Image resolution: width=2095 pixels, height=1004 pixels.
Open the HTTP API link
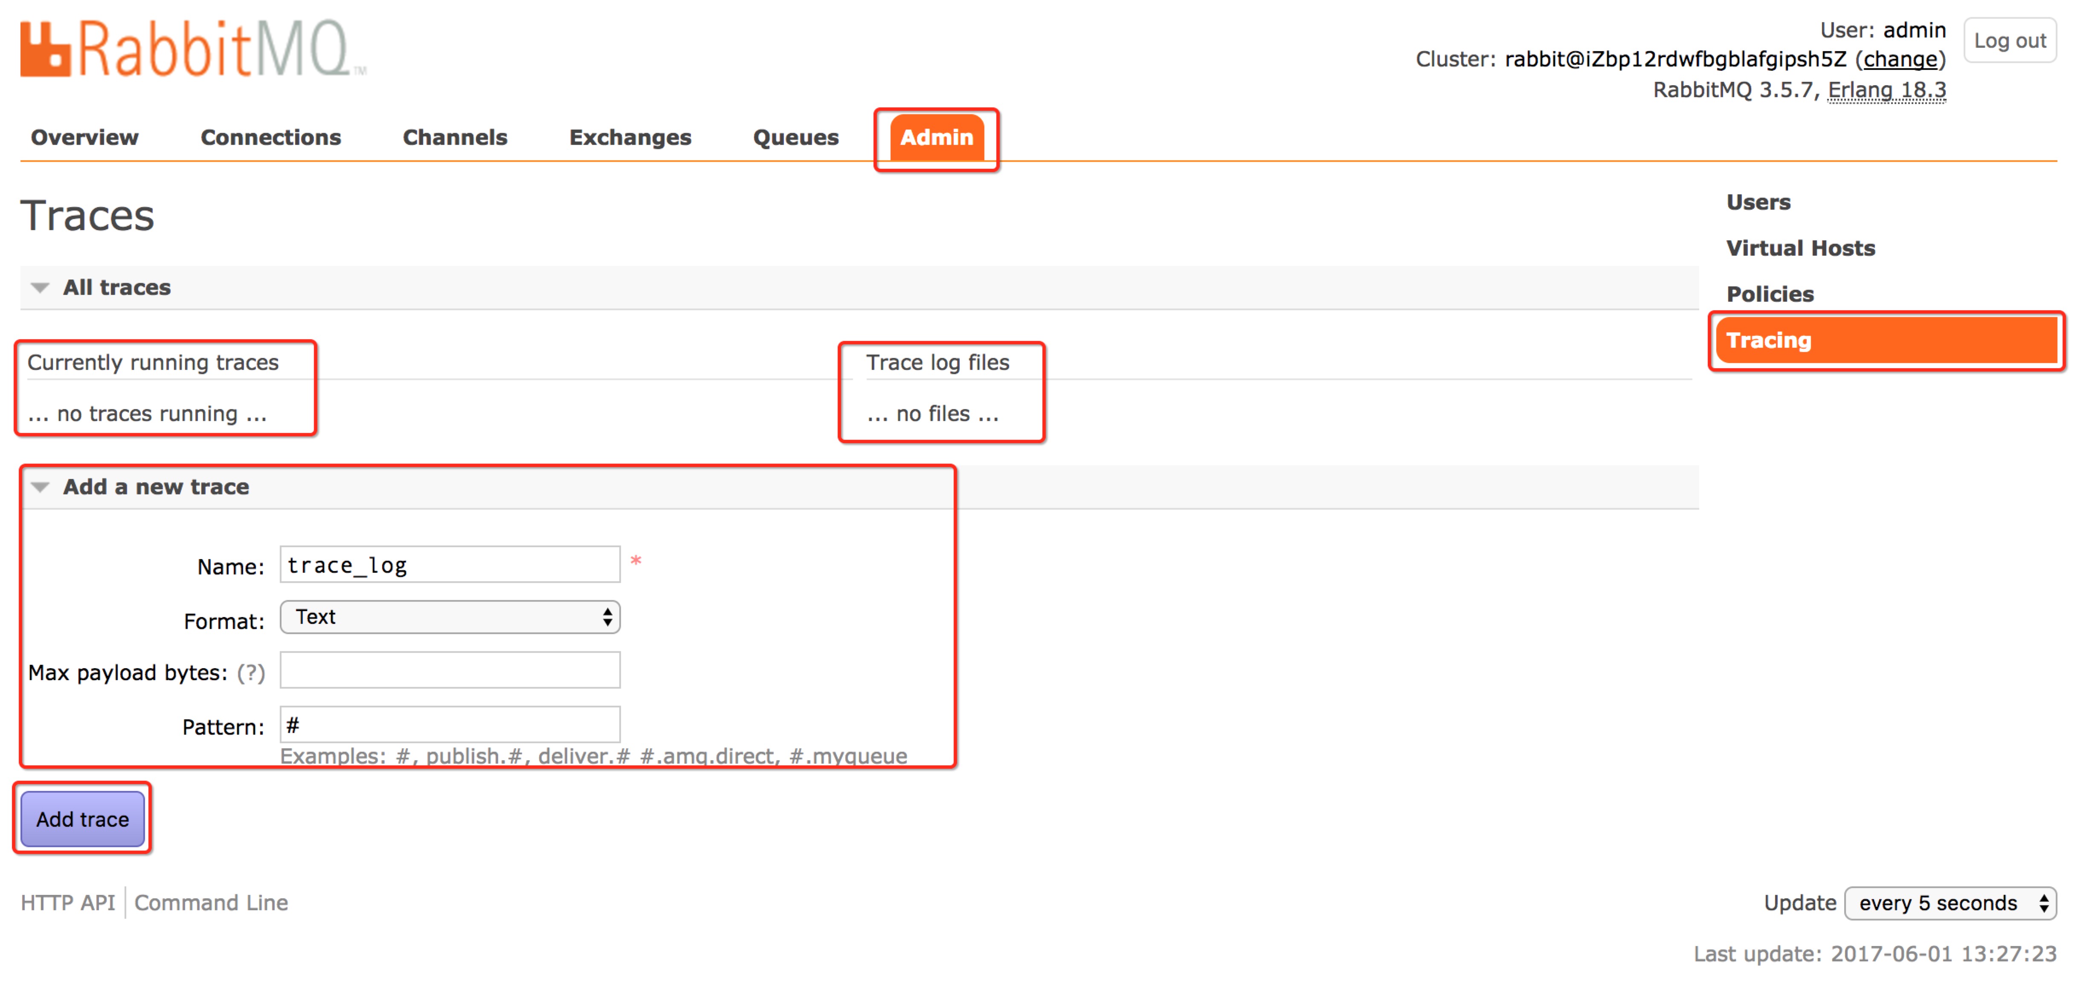pyautogui.click(x=68, y=903)
